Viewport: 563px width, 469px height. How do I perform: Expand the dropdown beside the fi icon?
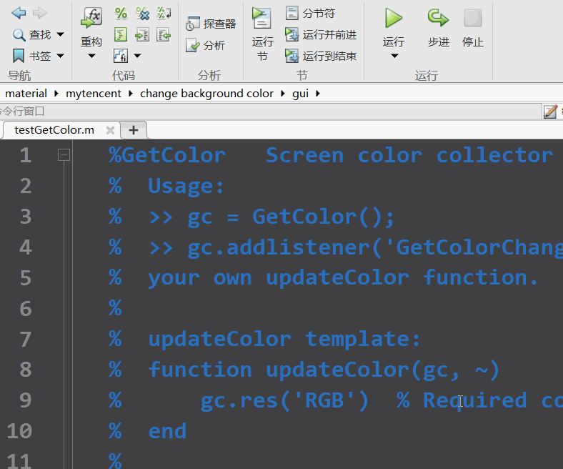[x=137, y=56]
